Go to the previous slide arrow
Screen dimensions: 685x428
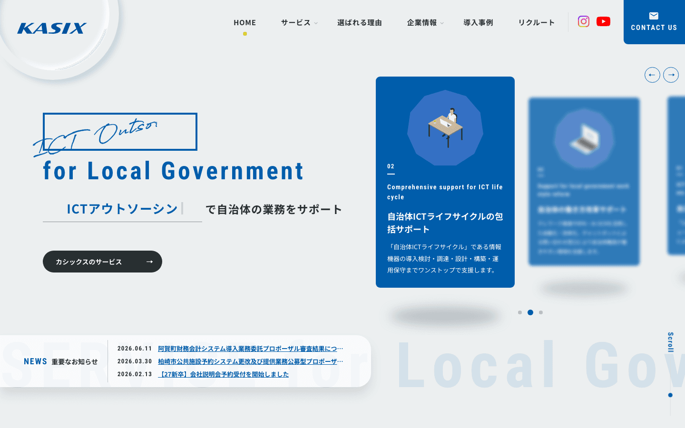pos(652,75)
